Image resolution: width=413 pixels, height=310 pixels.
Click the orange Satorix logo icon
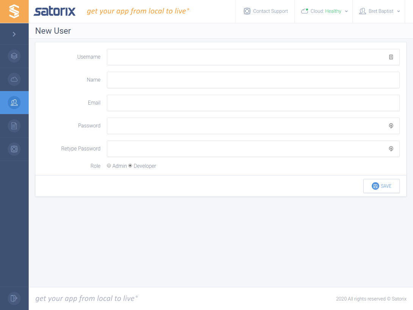pos(14,11)
